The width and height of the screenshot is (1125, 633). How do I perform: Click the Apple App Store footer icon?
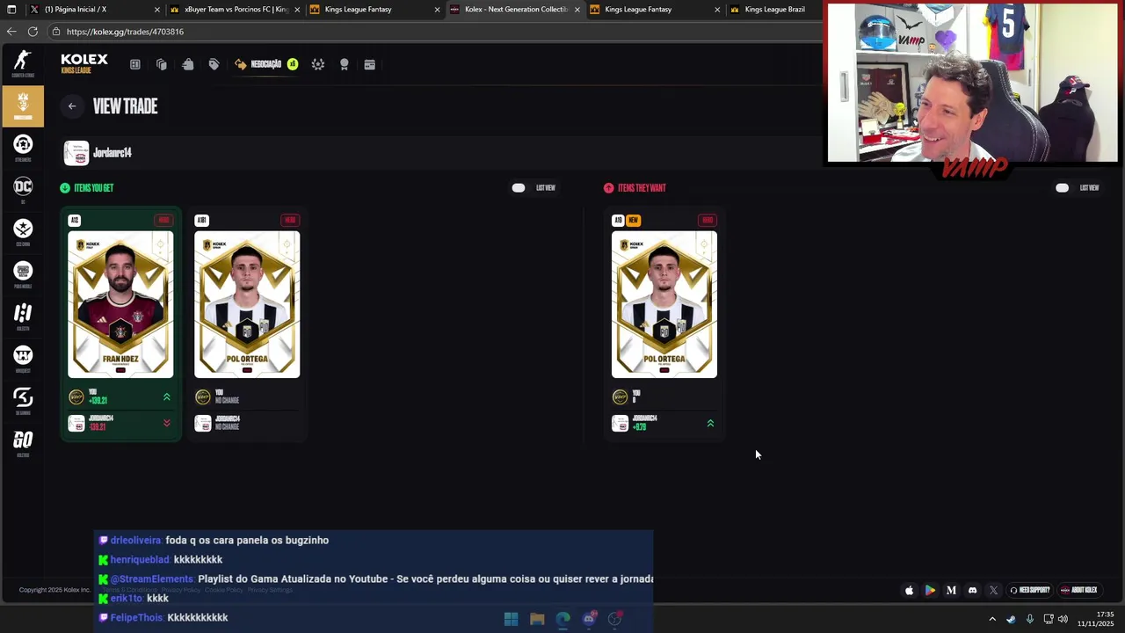(909, 591)
